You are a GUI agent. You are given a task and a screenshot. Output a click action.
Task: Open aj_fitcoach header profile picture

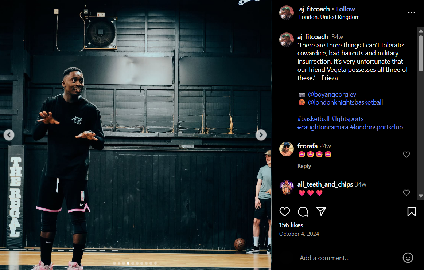(x=286, y=13)
